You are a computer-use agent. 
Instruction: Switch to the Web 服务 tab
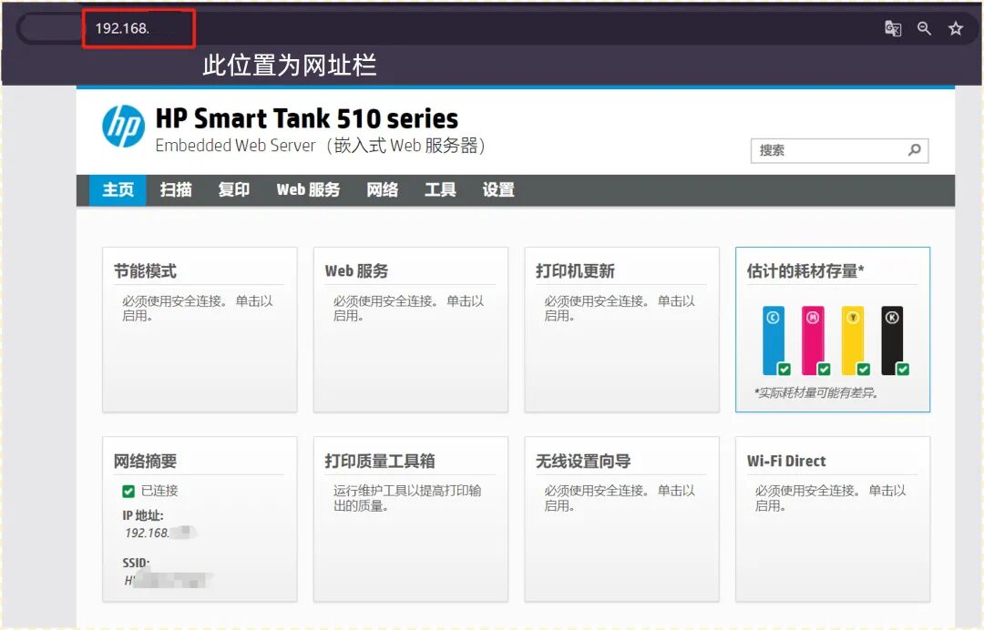point(308,190)
